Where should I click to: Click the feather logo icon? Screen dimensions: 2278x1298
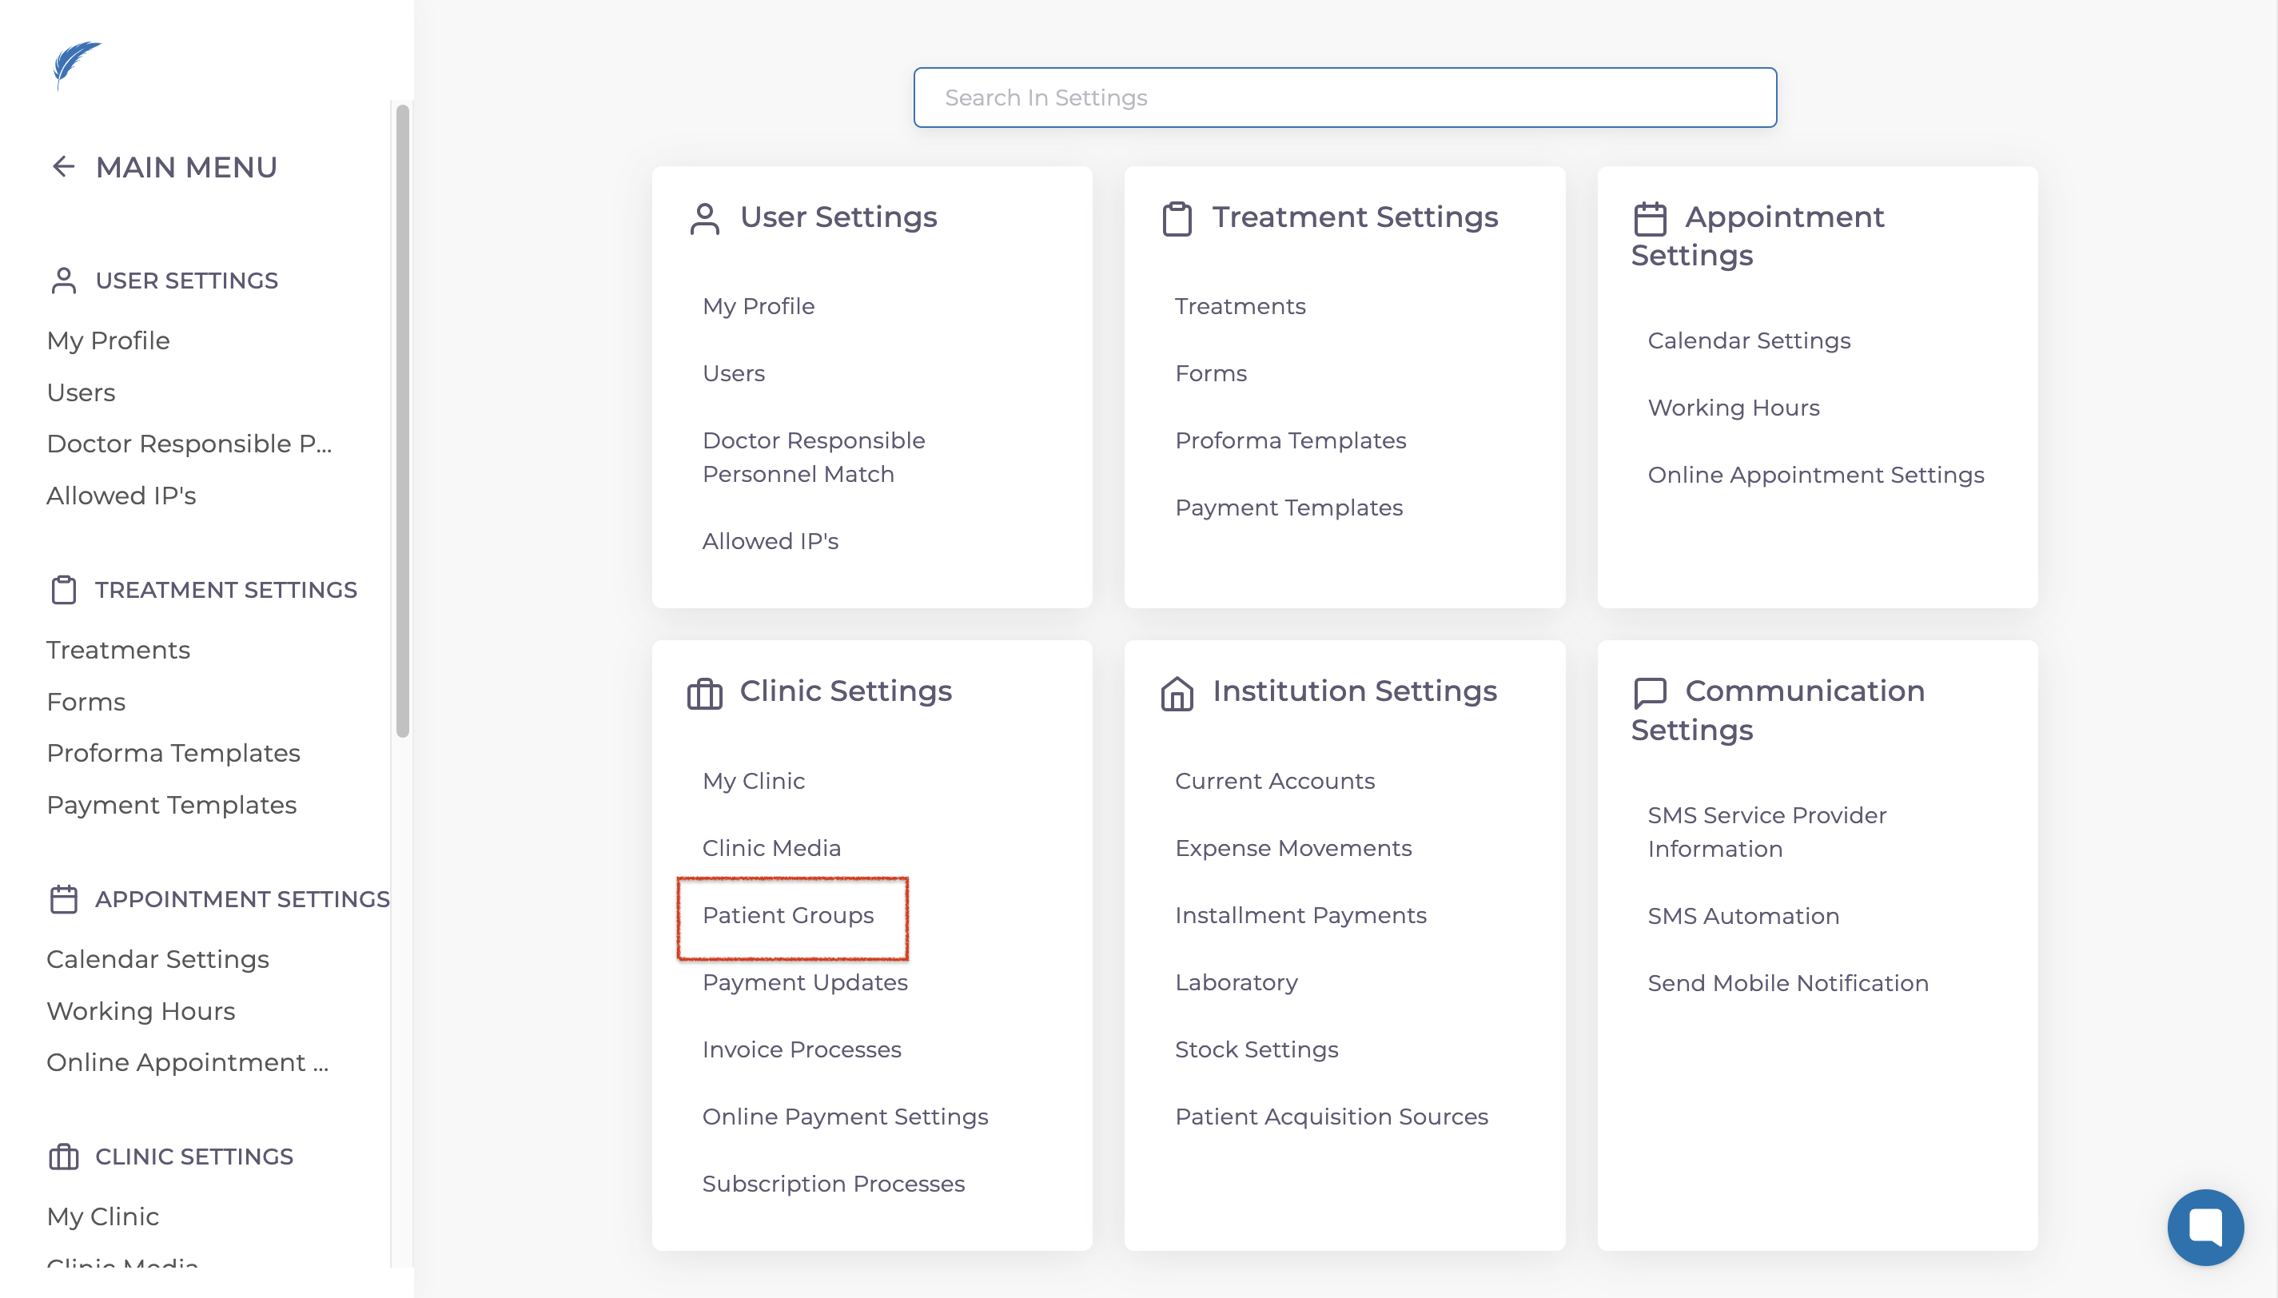click(77, 63)
